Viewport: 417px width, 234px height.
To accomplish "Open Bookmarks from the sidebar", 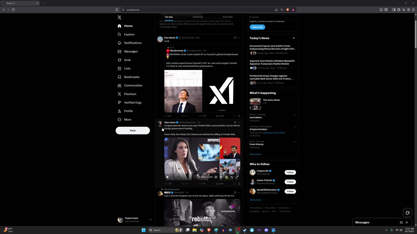I will 128,77.
